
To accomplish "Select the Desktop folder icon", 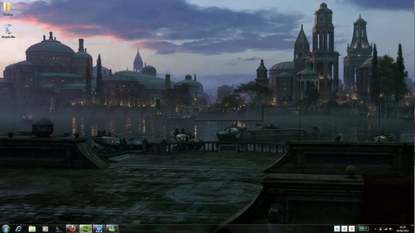I will click(x=8, y=9).
